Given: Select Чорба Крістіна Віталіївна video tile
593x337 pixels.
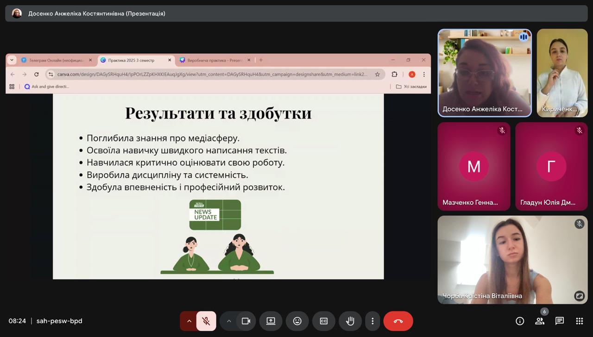Looking at the screenshot, I should [x=506, y=259].
